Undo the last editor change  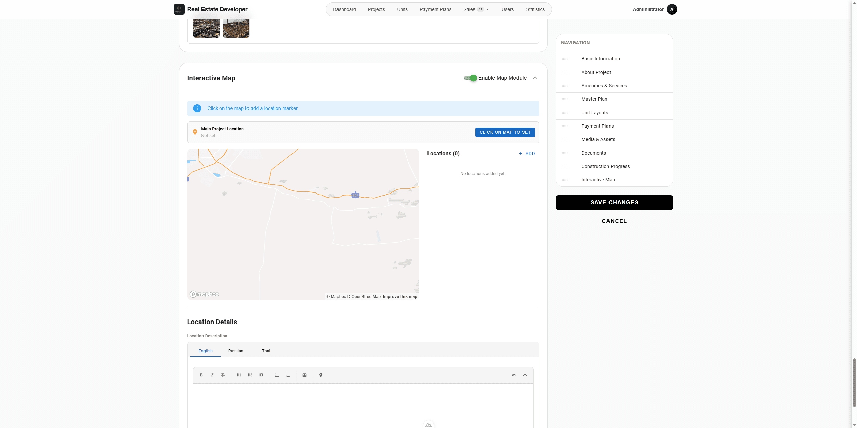click(514, 375)
